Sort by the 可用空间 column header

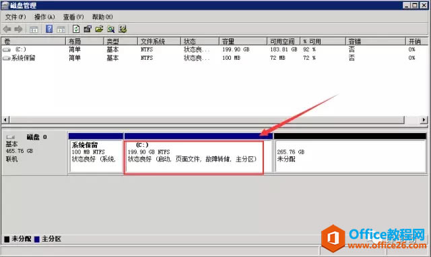[284, 42]
